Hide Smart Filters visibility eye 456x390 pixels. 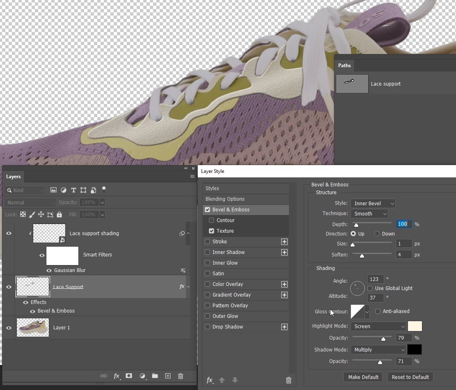point(42,255)
